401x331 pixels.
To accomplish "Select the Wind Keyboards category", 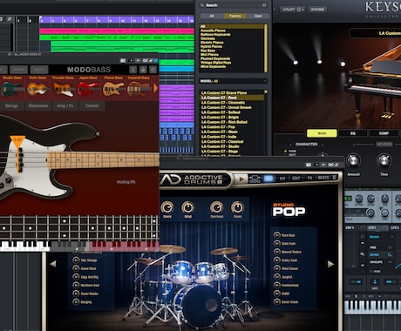I will tap(213, 66).
